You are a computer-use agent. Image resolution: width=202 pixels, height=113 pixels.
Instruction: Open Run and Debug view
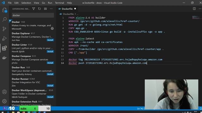tap(4, 38)
